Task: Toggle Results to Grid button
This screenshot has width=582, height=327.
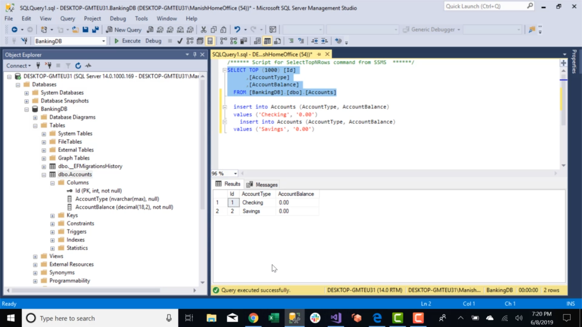Action: (x=267, y=41)
